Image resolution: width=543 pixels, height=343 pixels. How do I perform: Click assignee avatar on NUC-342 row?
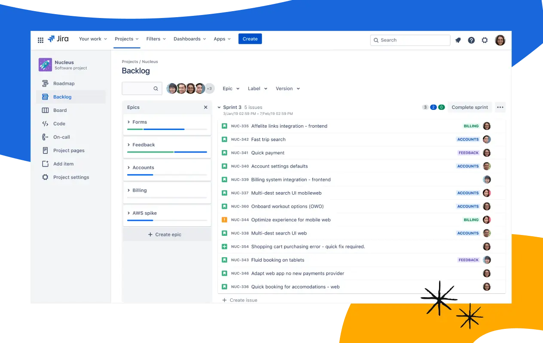[487, 139]
